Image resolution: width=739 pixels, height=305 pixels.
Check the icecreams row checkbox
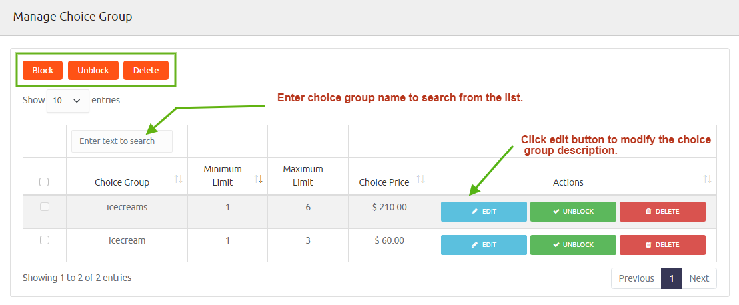pyautogui.click(x=45, y=207)
